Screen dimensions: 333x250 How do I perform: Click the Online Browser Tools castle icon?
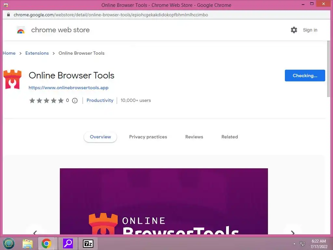pyautogui.click(x=12, y=79)
